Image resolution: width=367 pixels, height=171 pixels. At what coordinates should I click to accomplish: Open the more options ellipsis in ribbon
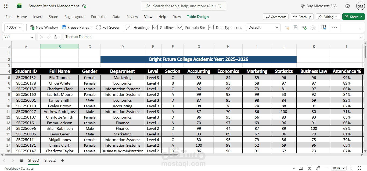pos(334,27)
